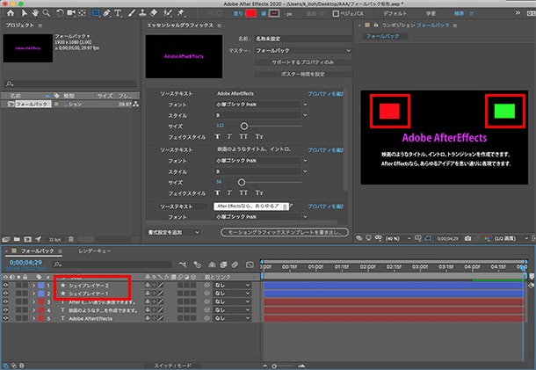Hide layer 4 text layer eye
The image size is (536, 370).
point(5,310)
